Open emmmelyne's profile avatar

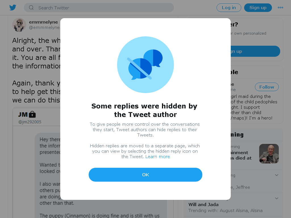click(19, 25)
